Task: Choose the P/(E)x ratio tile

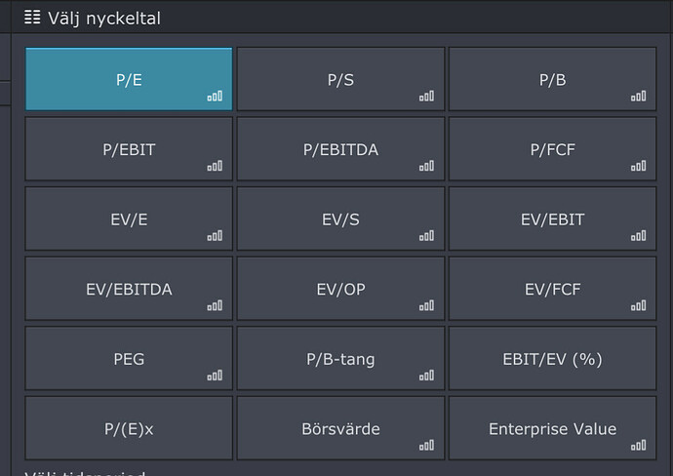Action: coord(128,428)
